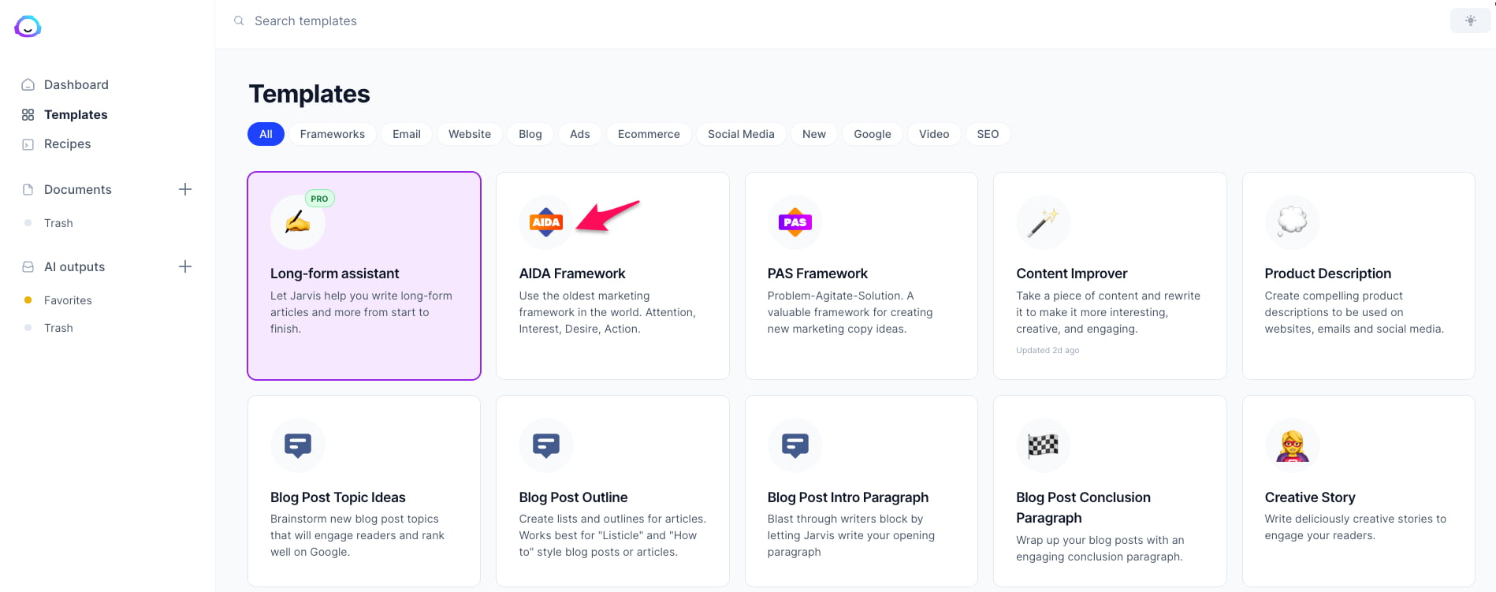Click the Long-form assistant writing hand icon
The image size is (1496, 592).
tap(297, 222)
